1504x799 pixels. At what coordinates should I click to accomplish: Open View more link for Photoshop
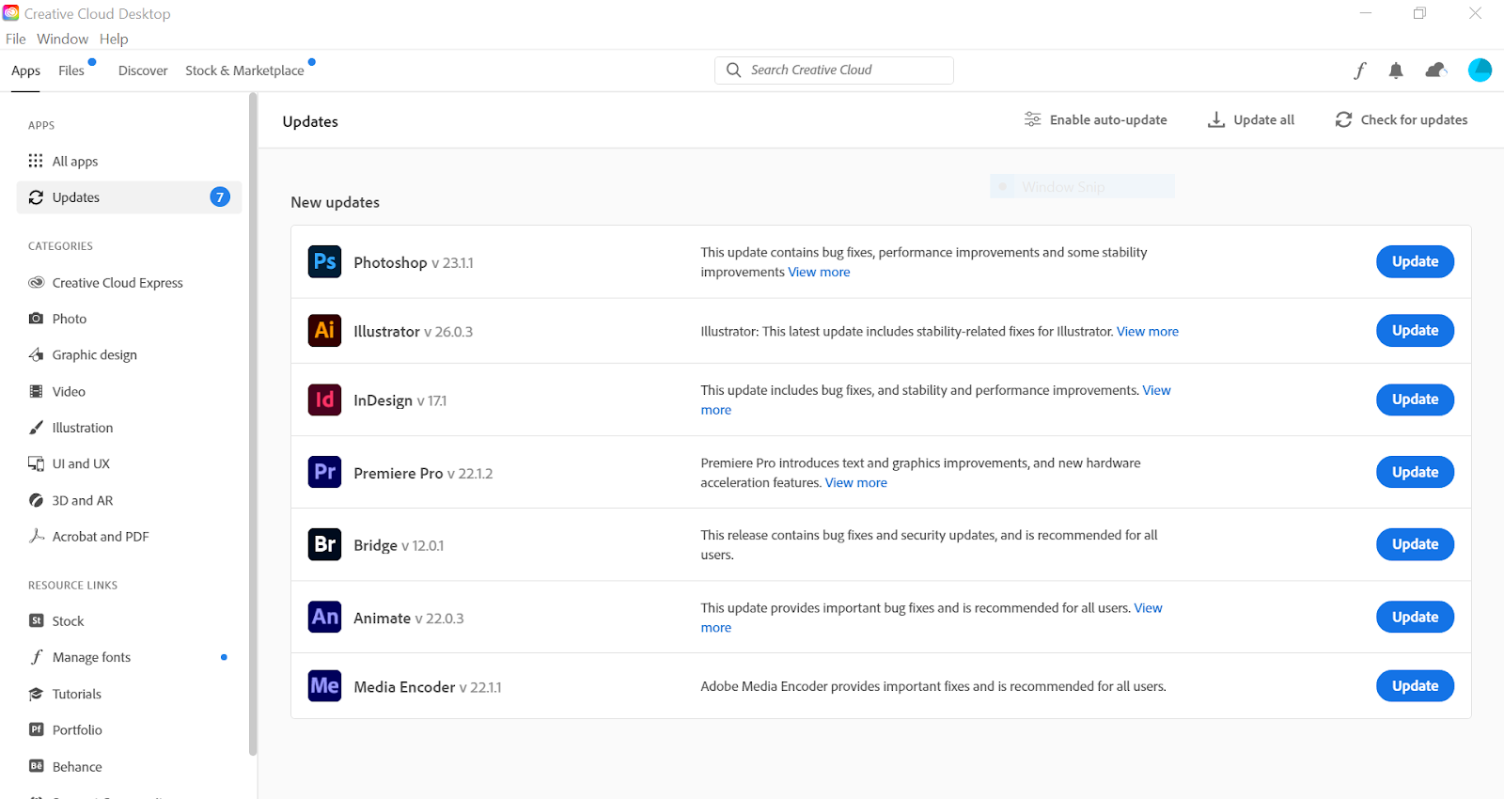pos(819,272)
